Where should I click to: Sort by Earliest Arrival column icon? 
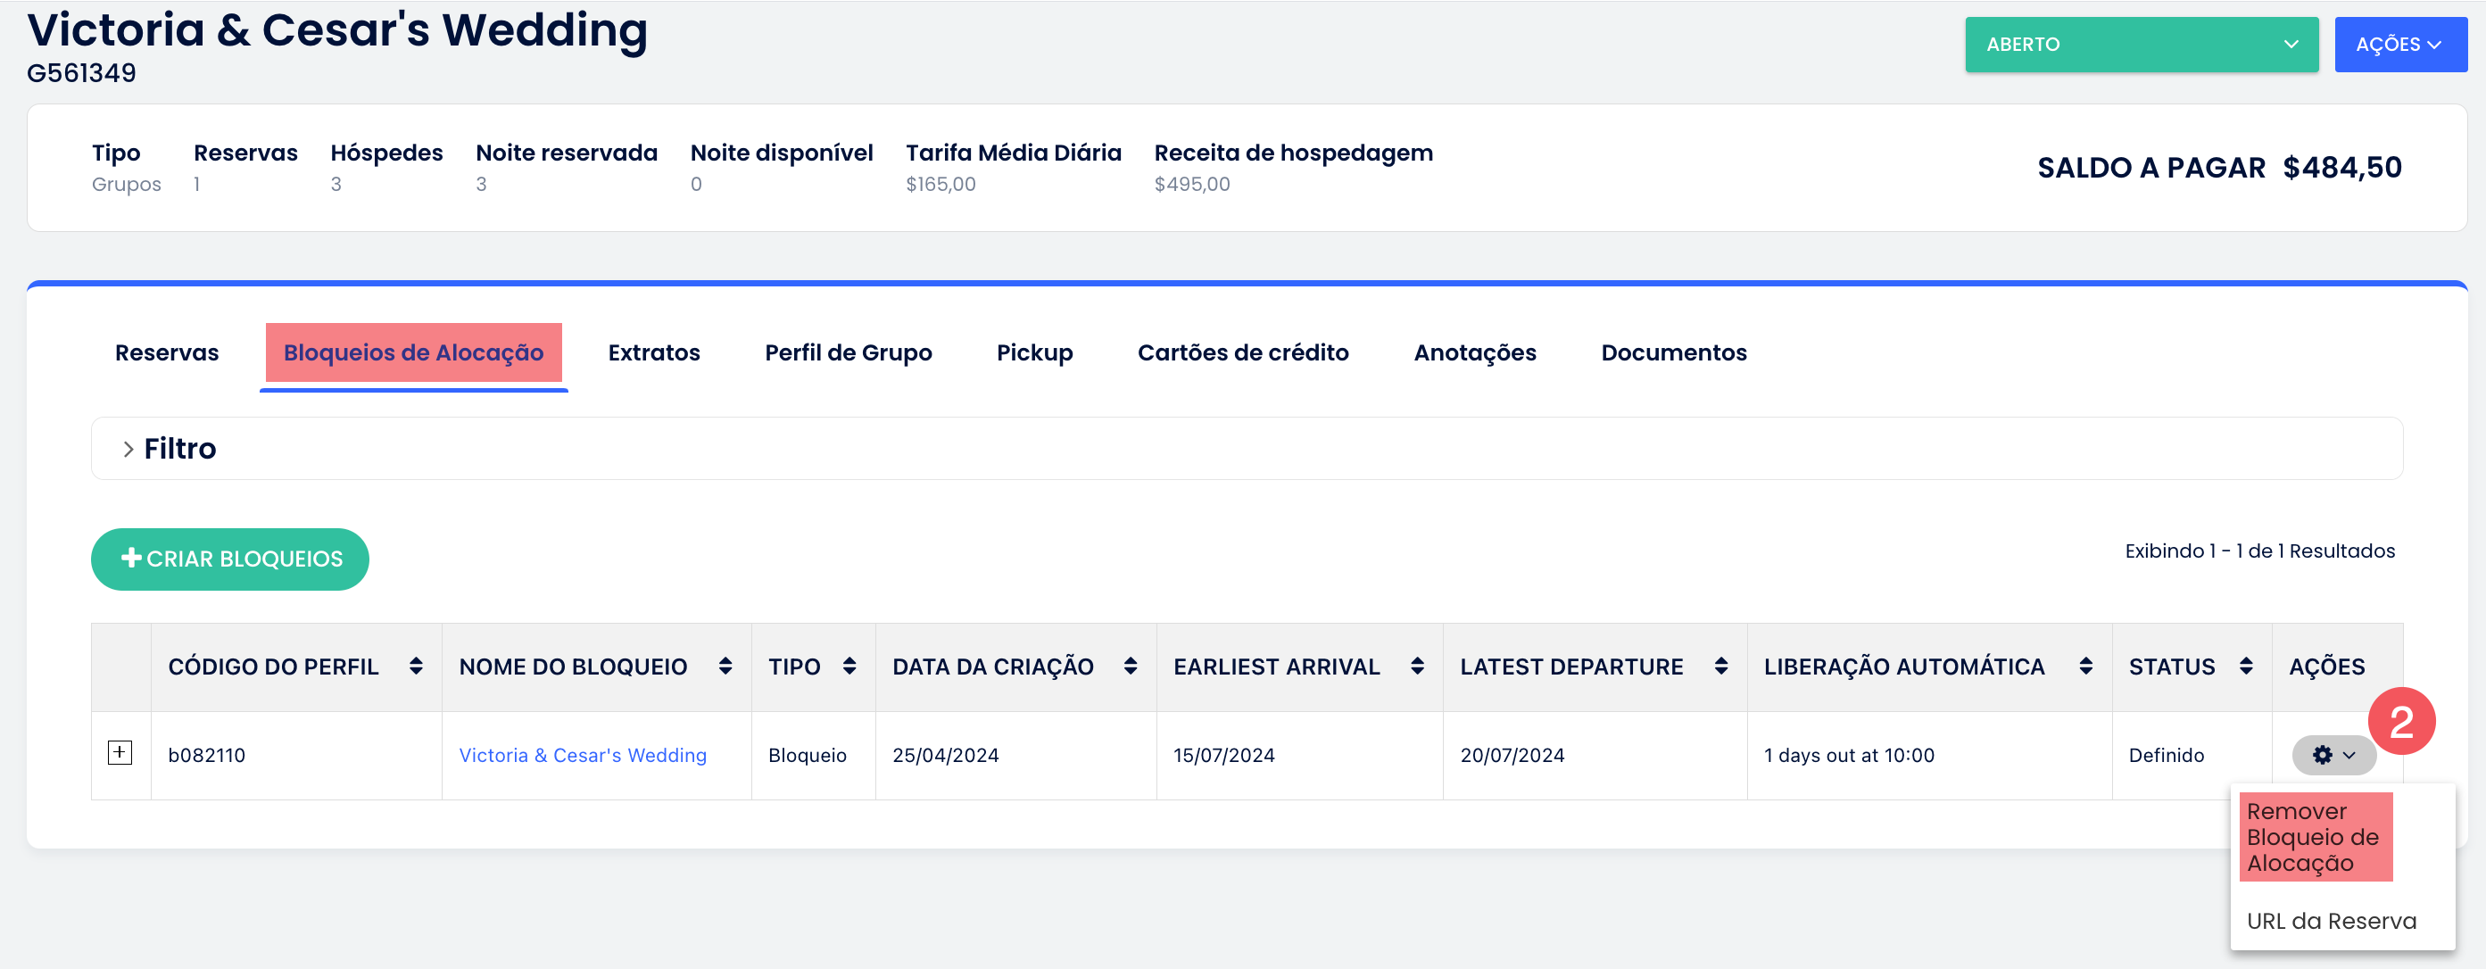1417,666
